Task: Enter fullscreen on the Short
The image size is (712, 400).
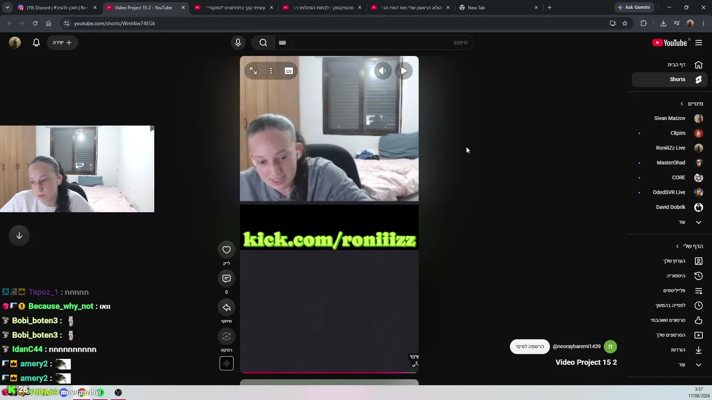Action: coord(253,71)
